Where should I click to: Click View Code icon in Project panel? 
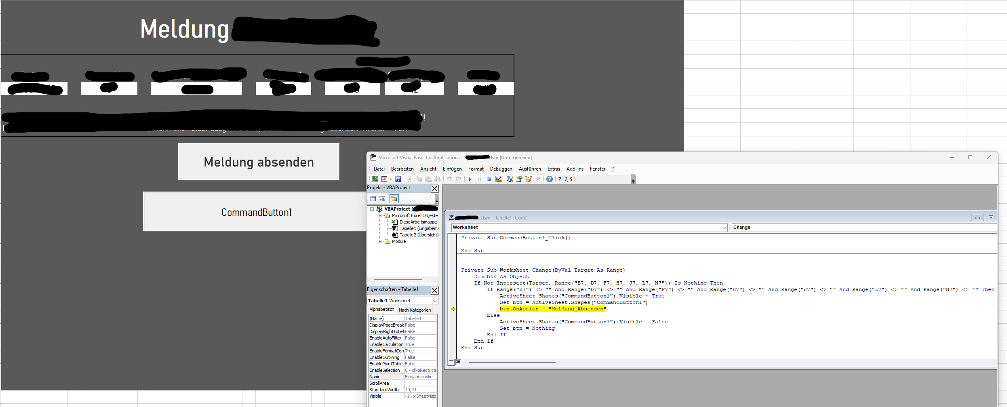coord(373,199)
